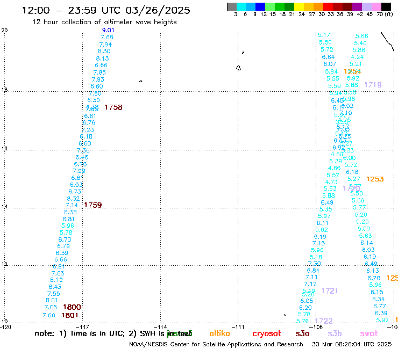The height and width of the screenshot is (349, 398).
Task: Click the longitude axis label -117
Action: tap(83, 327)
